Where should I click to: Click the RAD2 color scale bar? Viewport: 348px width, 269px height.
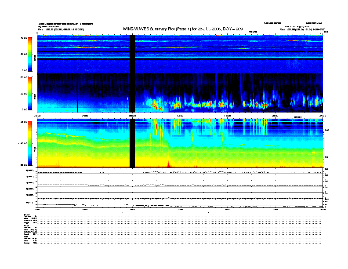(x=30, y=54)
